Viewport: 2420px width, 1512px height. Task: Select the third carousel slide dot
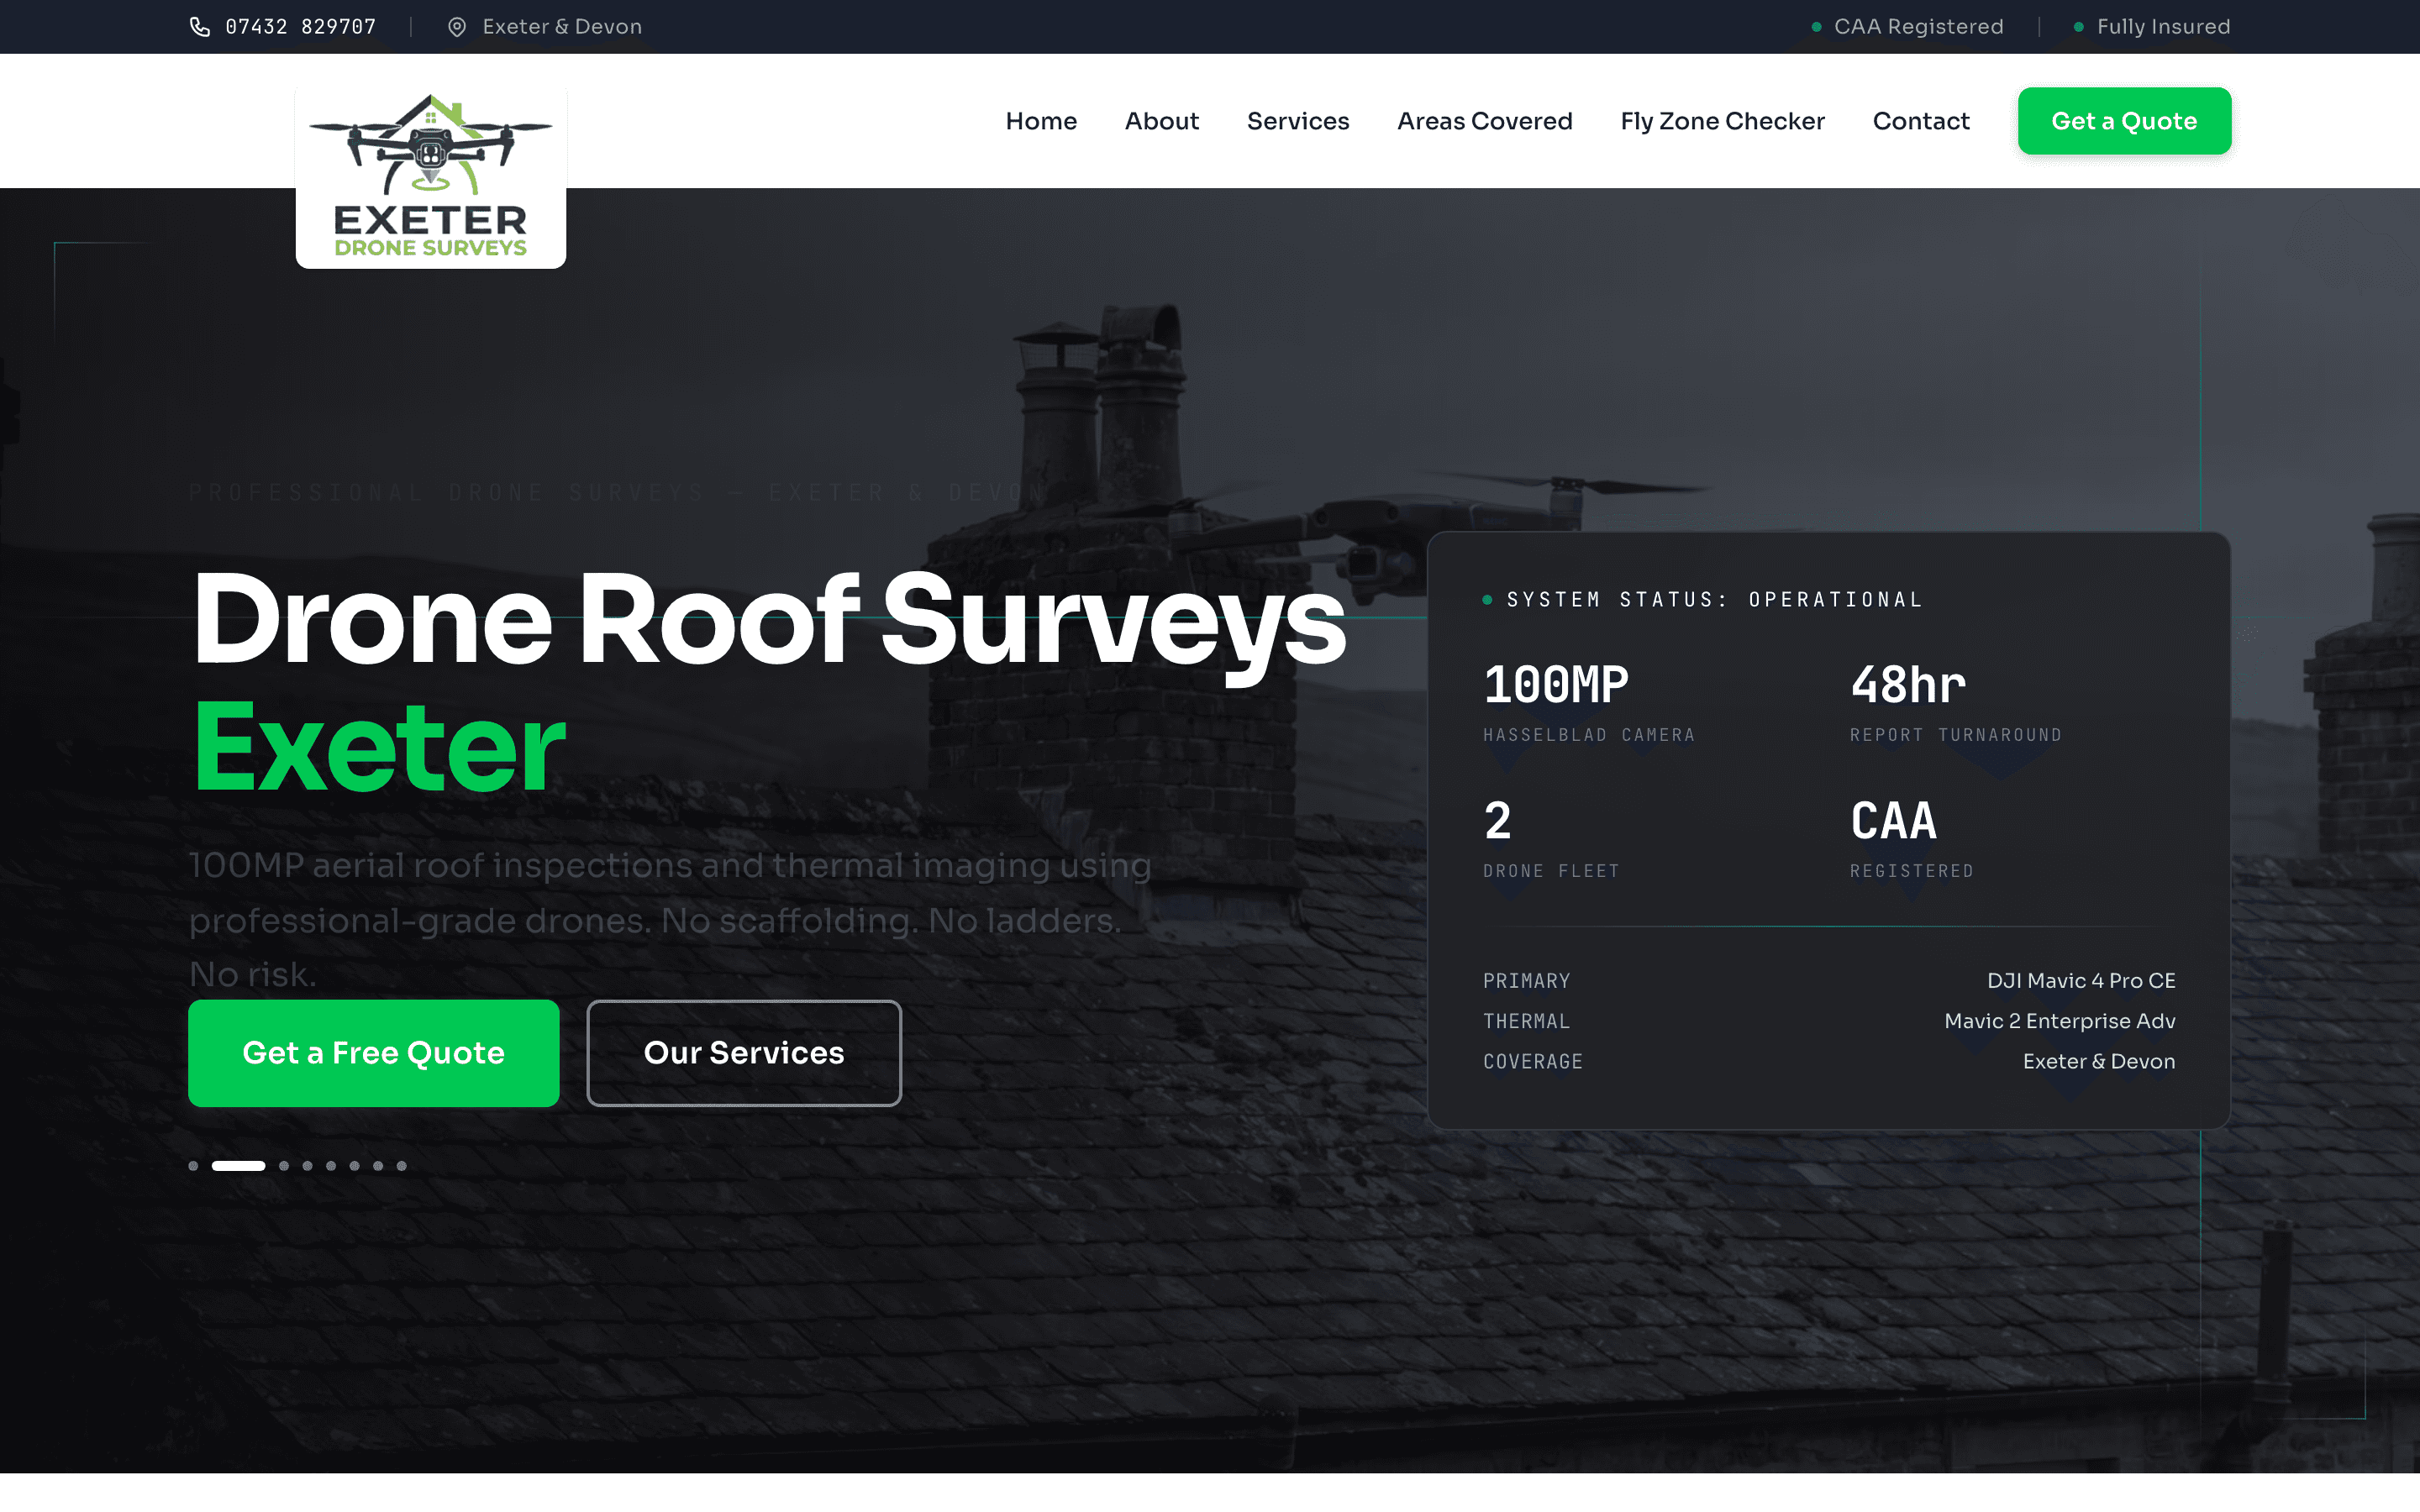[284, 1166]
